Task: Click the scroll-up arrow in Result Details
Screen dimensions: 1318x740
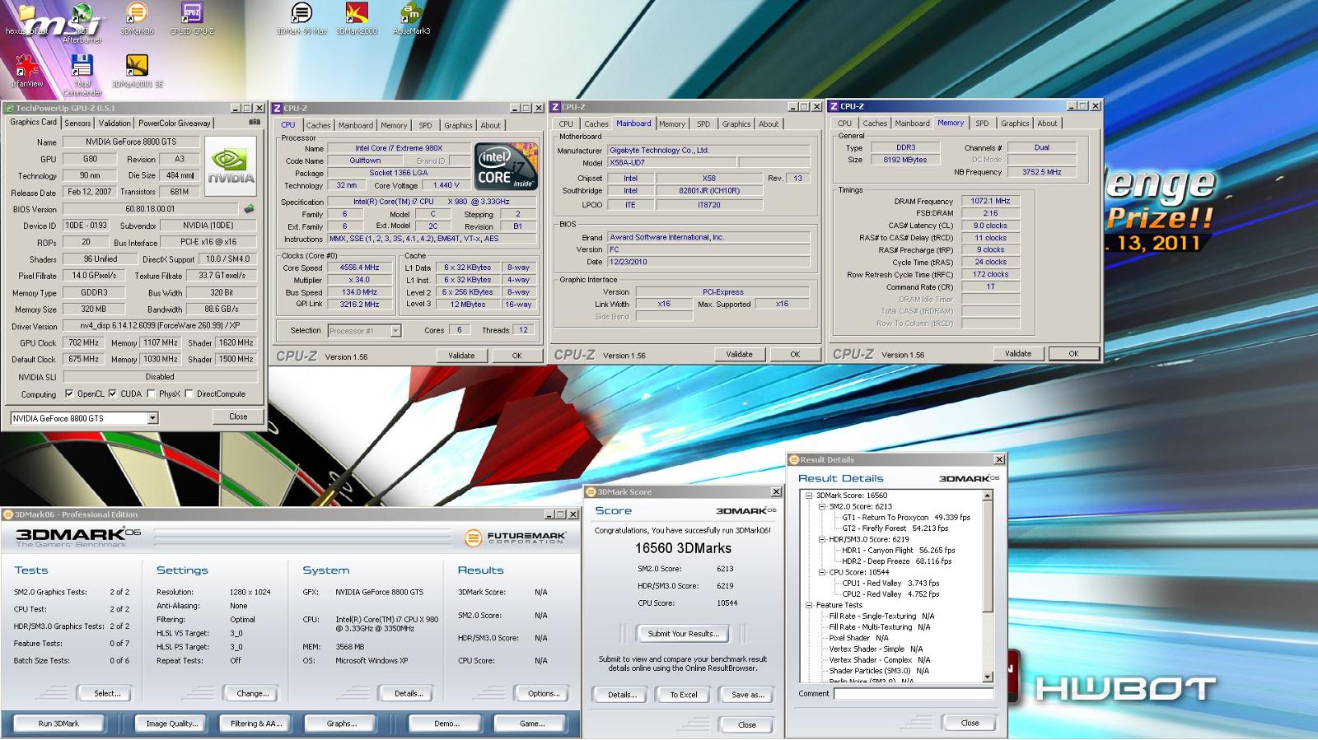Action: (988, 496)
